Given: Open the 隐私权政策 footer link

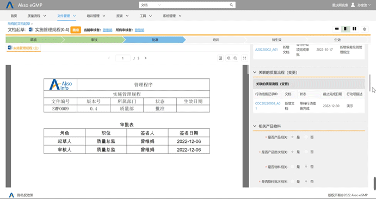Looking at the screenshot, I should (x=25, y=195).
